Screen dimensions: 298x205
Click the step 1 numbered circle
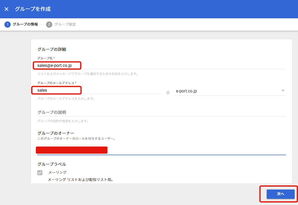click(8, 25)
